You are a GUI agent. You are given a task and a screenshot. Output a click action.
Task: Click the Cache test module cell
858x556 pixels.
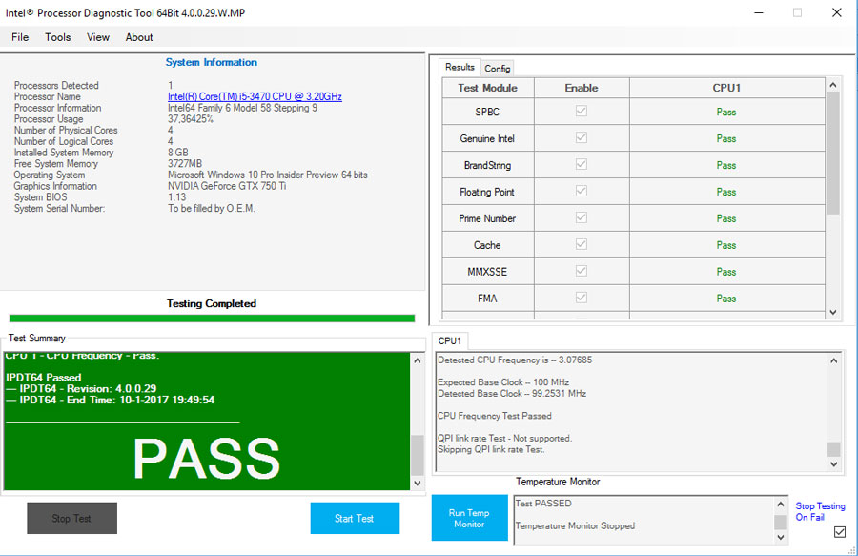point(487,245)
